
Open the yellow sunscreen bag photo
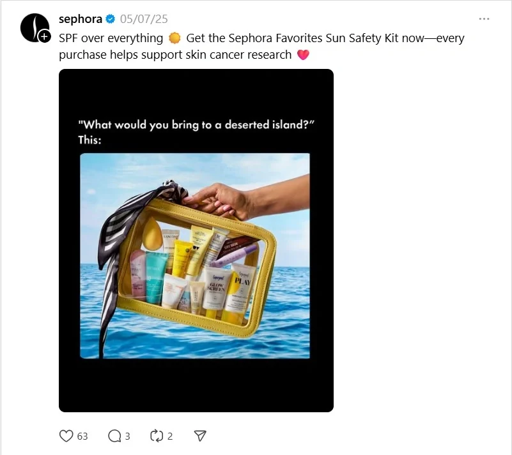pos(195,256)
